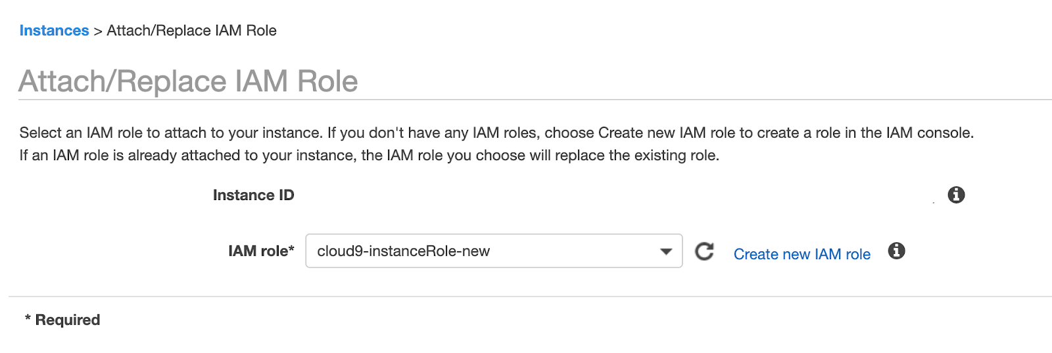Expand the IAM role dropdown arrow

(666, 251)
